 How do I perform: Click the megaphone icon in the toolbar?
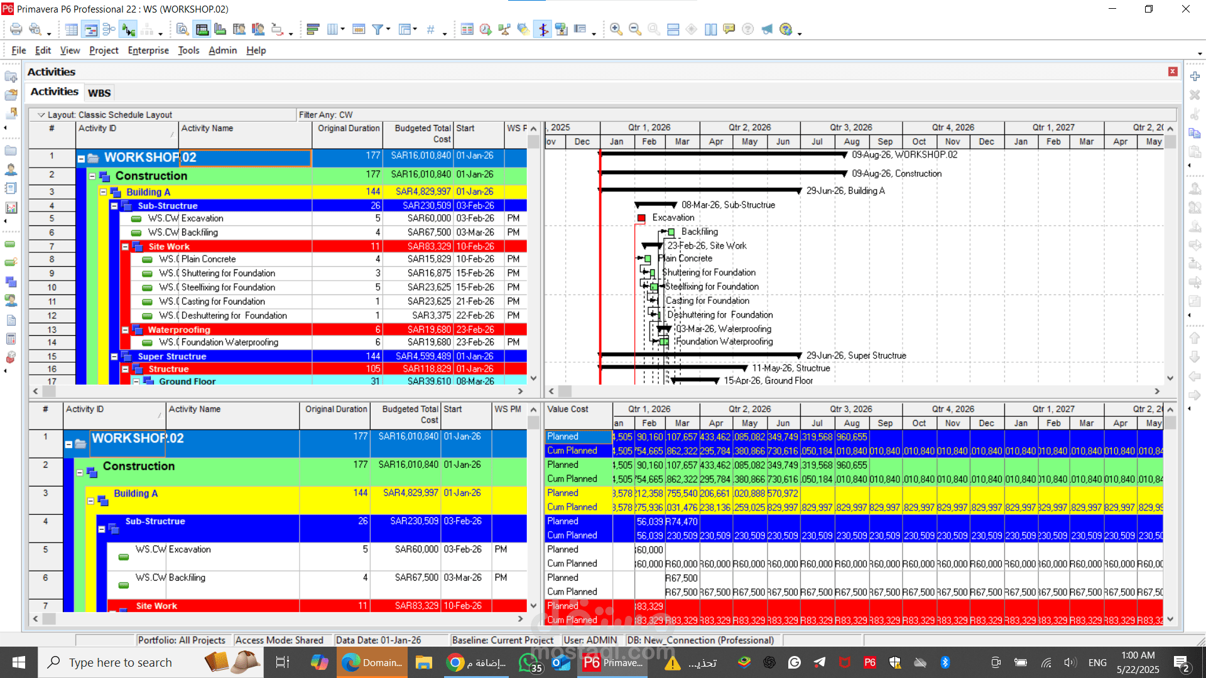pos(767,30)
